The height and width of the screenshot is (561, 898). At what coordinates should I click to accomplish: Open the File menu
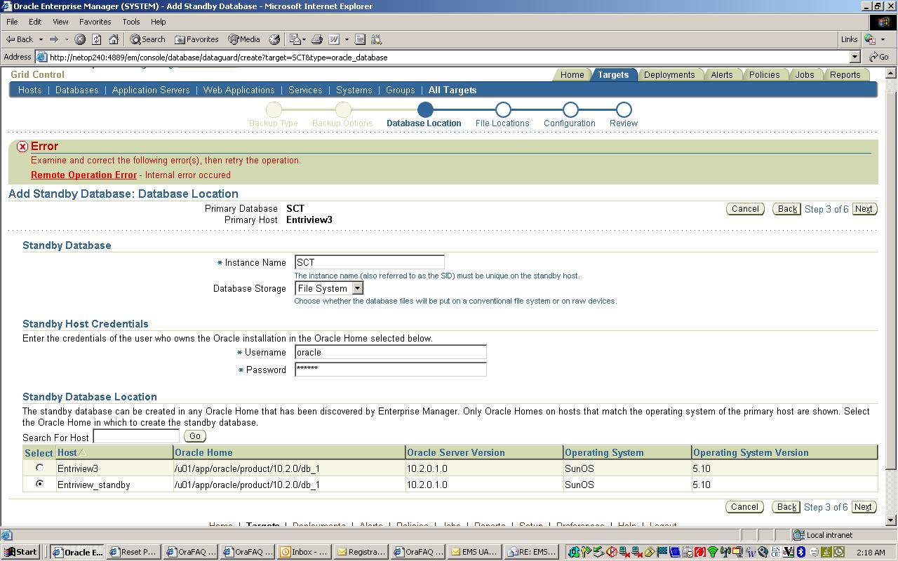(x=12, y=22)
